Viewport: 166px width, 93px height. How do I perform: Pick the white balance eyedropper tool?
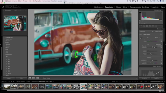(141, 38)
